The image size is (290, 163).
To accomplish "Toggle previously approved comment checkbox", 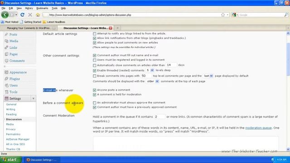I will coord(95,107).
